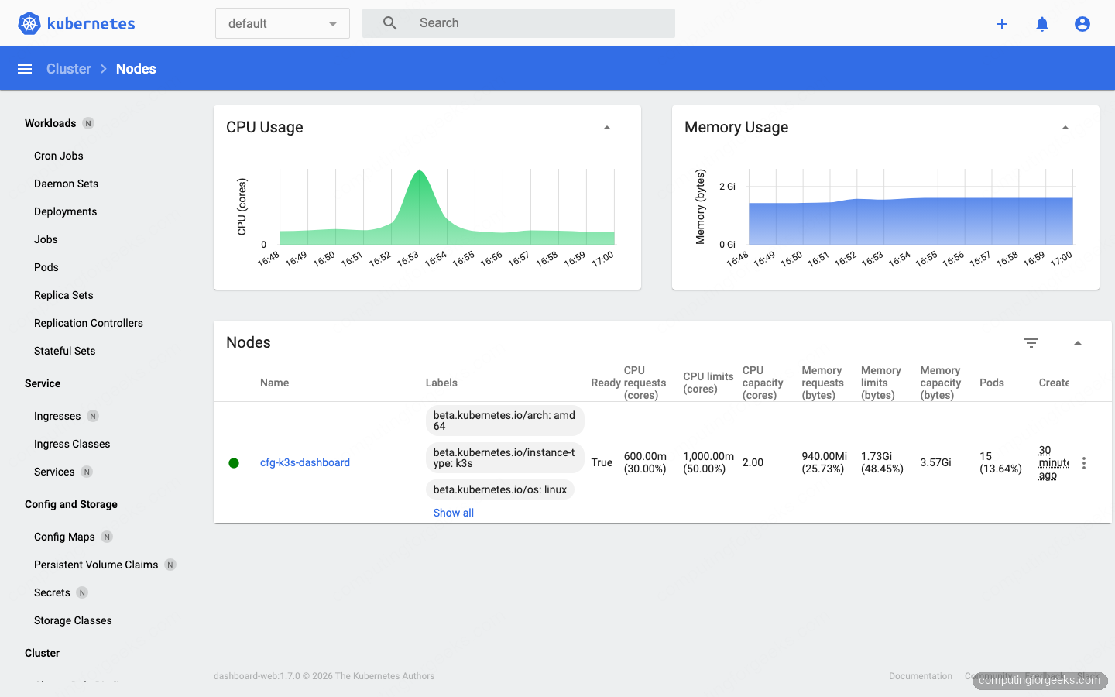Open the filter icon in the Nodes panel

coord(1031,342)
